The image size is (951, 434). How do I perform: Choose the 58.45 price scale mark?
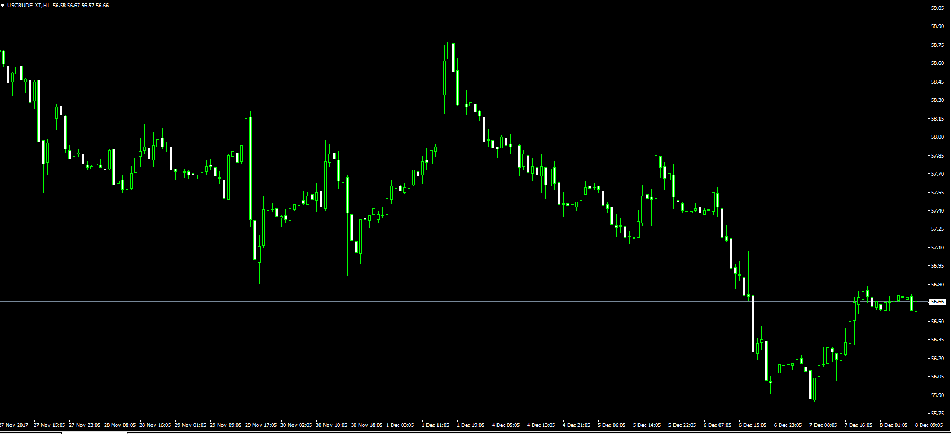pos(937,82)
